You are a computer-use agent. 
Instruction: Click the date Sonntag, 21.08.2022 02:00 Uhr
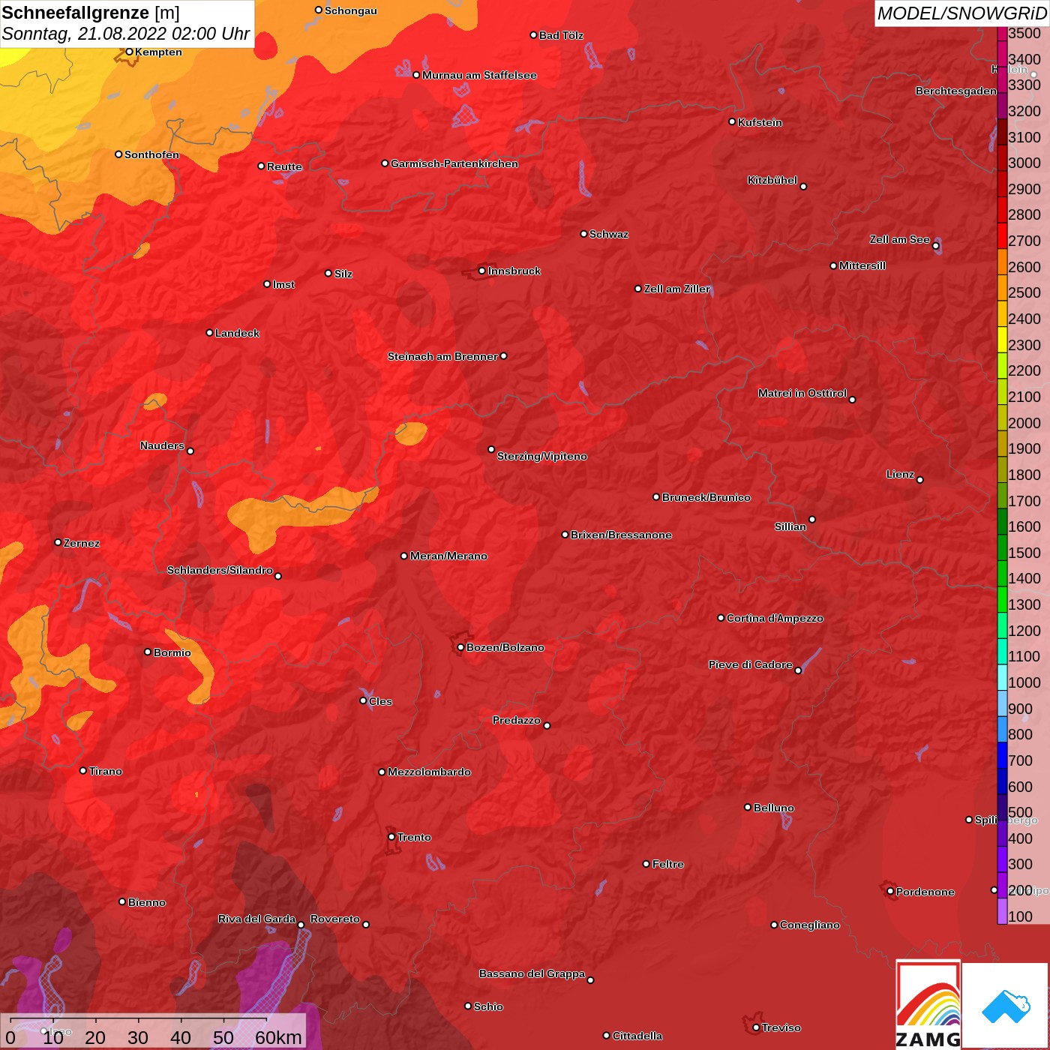(x=126, y=34)
